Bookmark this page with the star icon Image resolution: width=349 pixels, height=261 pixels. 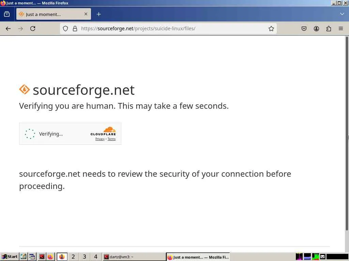pyautogui.click(x=271, y=29)
